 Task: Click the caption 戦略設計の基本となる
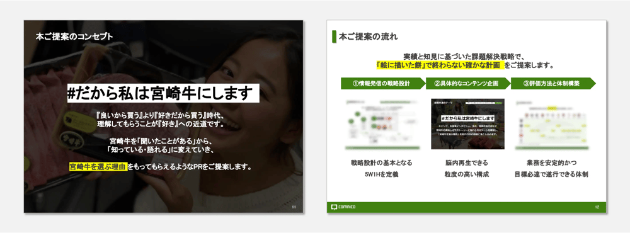pos(381,163)
